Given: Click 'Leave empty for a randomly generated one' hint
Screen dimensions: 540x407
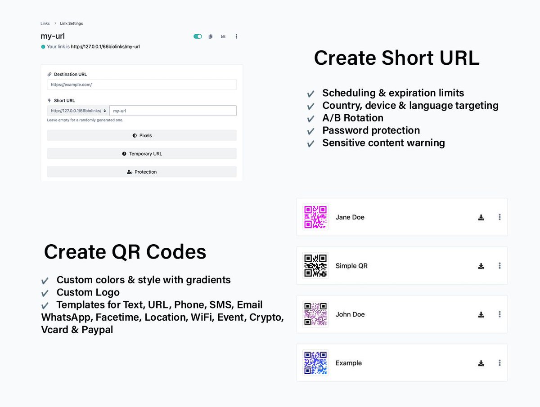Looking at the screenshot, I should 85,120.
